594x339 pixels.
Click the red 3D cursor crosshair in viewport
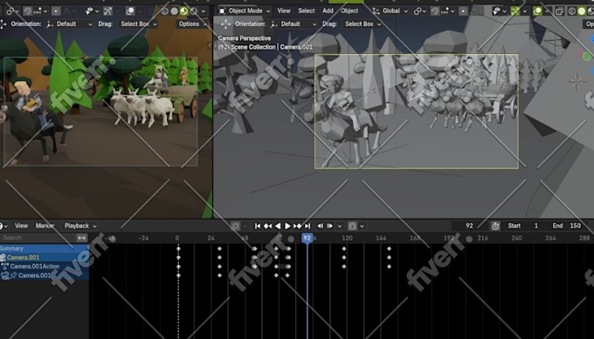click(577, 81)
